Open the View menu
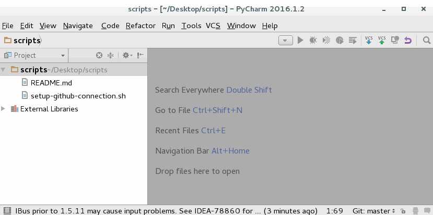433x215 pixels. point(48,26)
